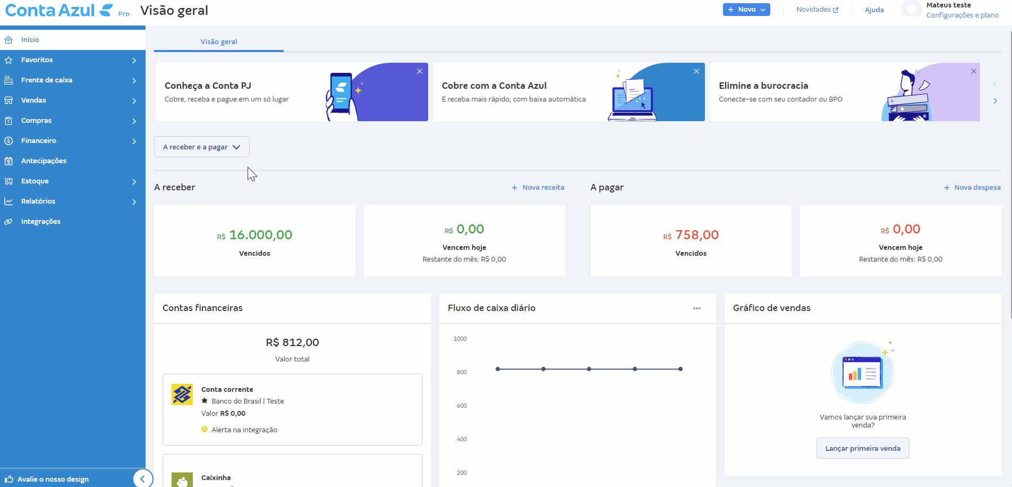The image size is (1012, 487).
Task: Close the Elimine a burocracia banner
Action: click(x=974, y=71)
